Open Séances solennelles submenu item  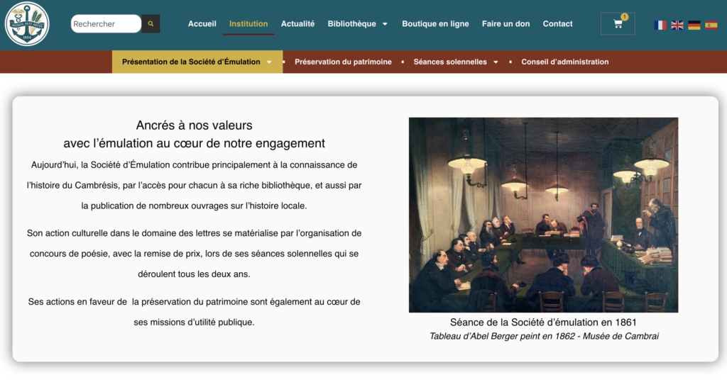(450, 62)
